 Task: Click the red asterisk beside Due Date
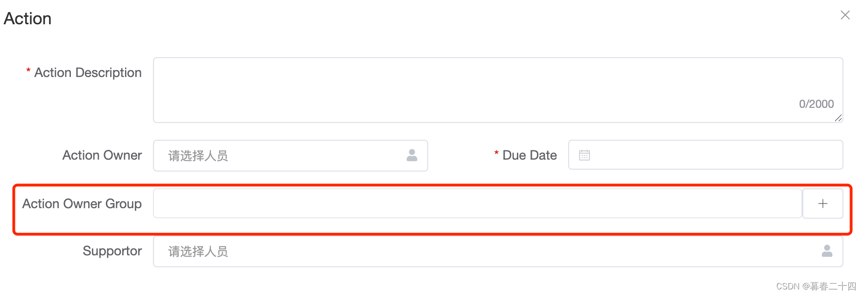coord(496,152)
